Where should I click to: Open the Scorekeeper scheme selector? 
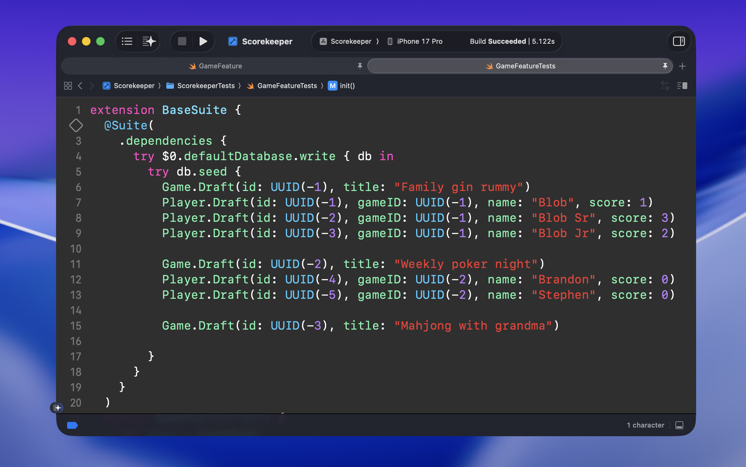[351, 41]
